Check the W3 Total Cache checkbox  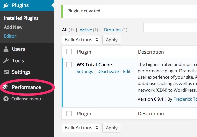69,65
